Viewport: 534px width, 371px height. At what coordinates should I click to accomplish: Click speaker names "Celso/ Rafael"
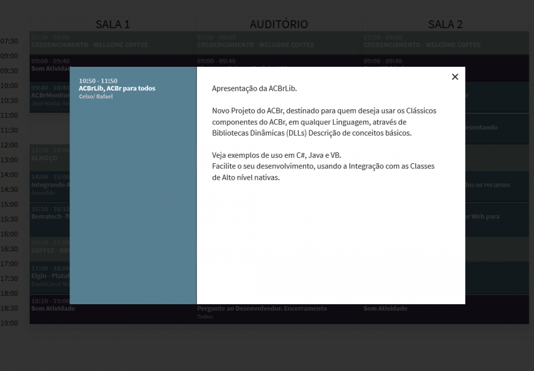(96, 96)
